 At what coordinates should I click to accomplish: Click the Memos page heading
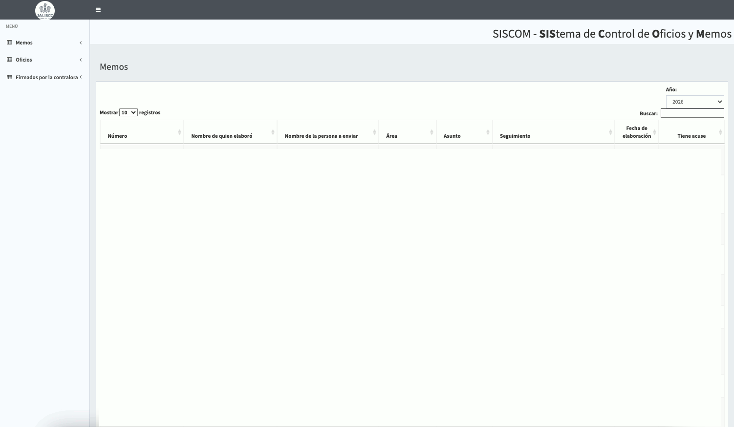[x=114, y=67]
